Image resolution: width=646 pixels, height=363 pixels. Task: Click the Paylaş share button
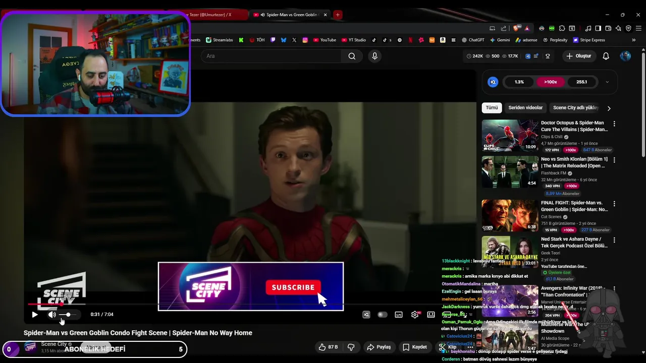(x=379, y=347)
